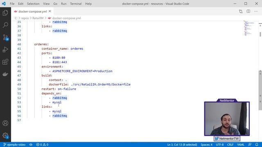
Task: Change file encoding UTF-8
Action: coord(220,145)
